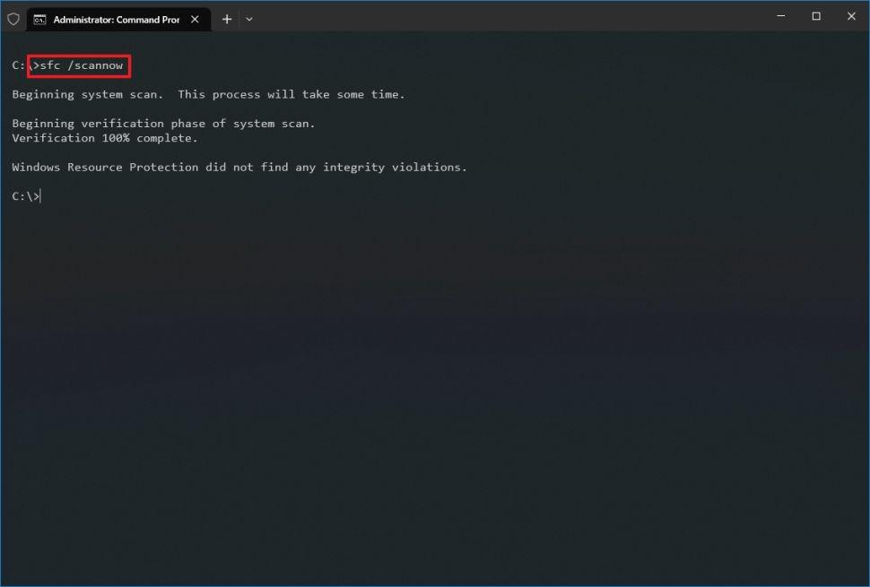Click the 'Beginning verification phase' output line
870x587 pixels.
tap(163, 124)
